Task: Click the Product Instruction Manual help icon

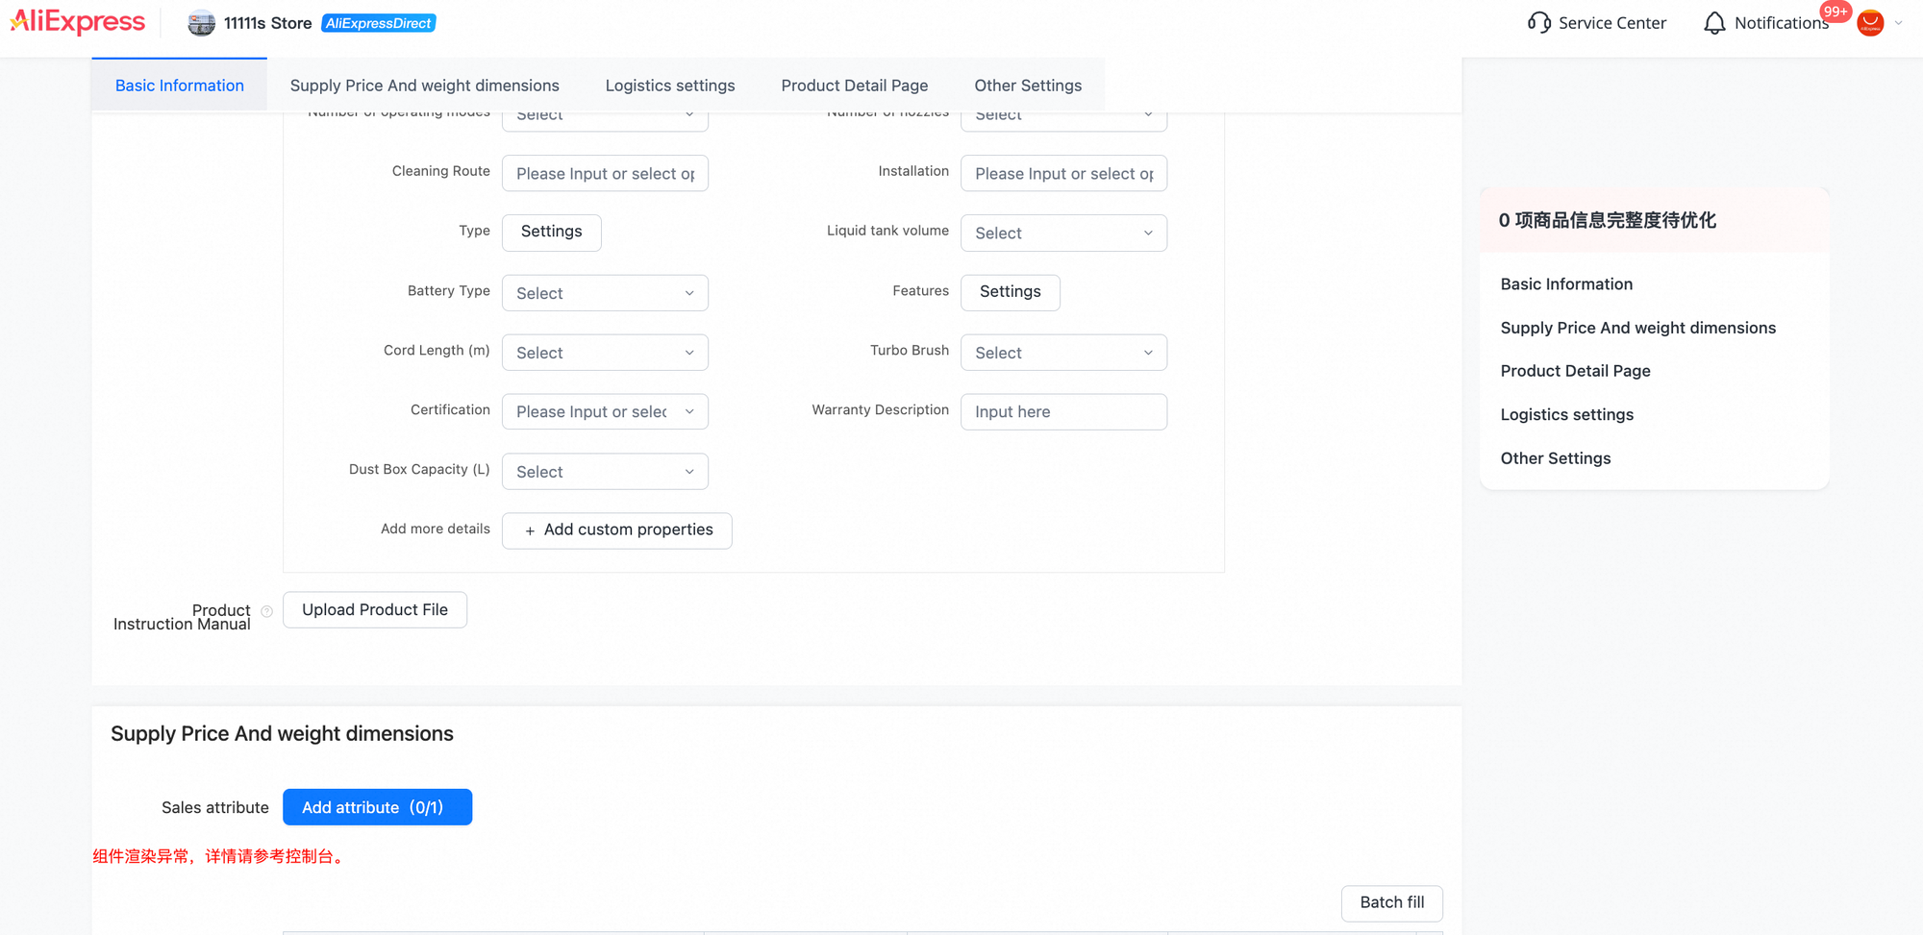Action: [x=267, y=611]
